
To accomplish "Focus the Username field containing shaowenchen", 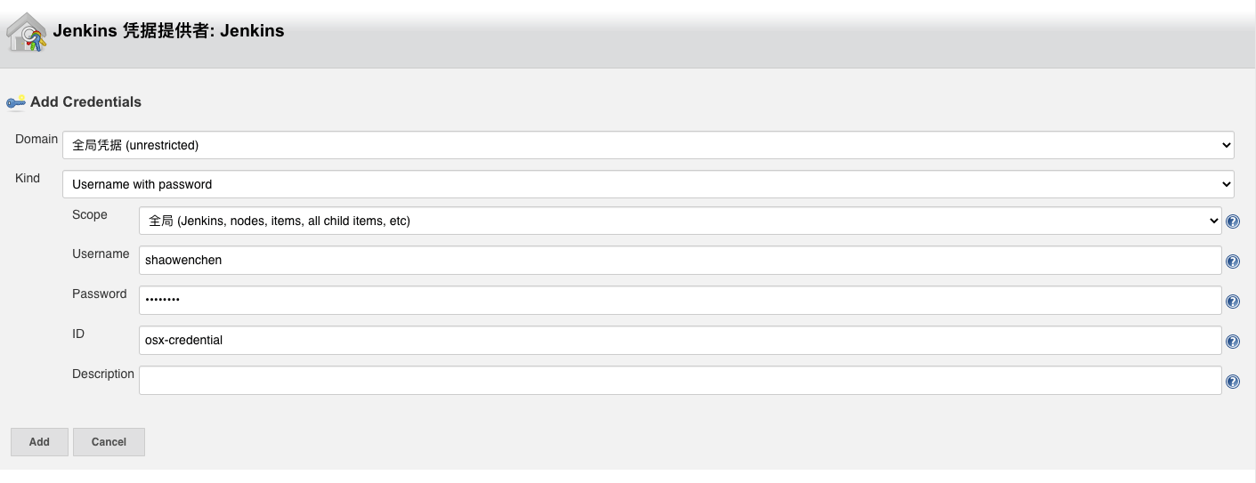I will [x=680, y=260].
